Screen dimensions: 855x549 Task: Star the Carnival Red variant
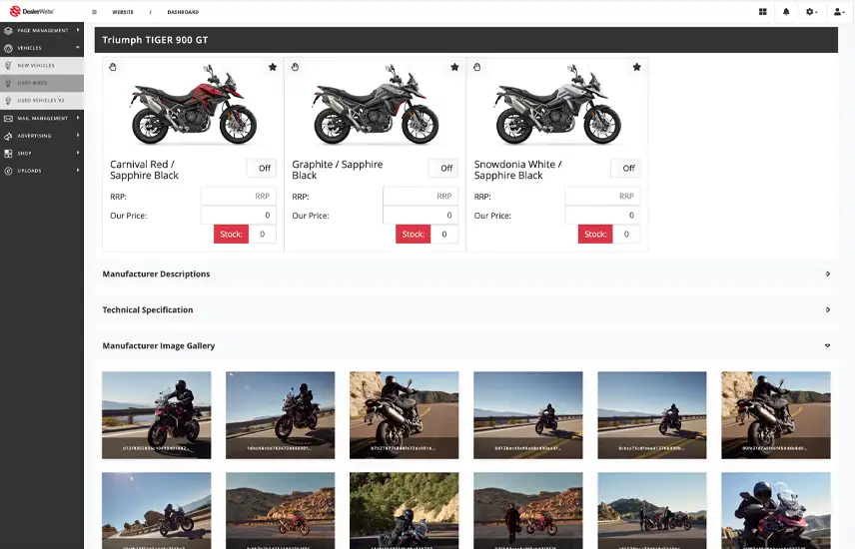273,67
